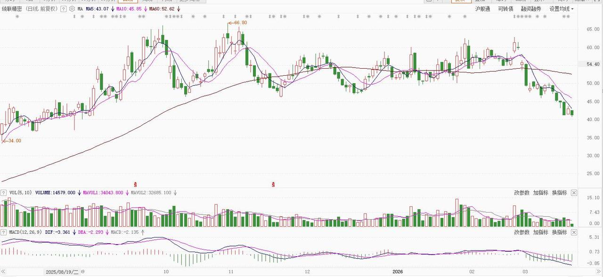
Task: Click 换指标 in the VOL panel
Action: coord(559,193)
